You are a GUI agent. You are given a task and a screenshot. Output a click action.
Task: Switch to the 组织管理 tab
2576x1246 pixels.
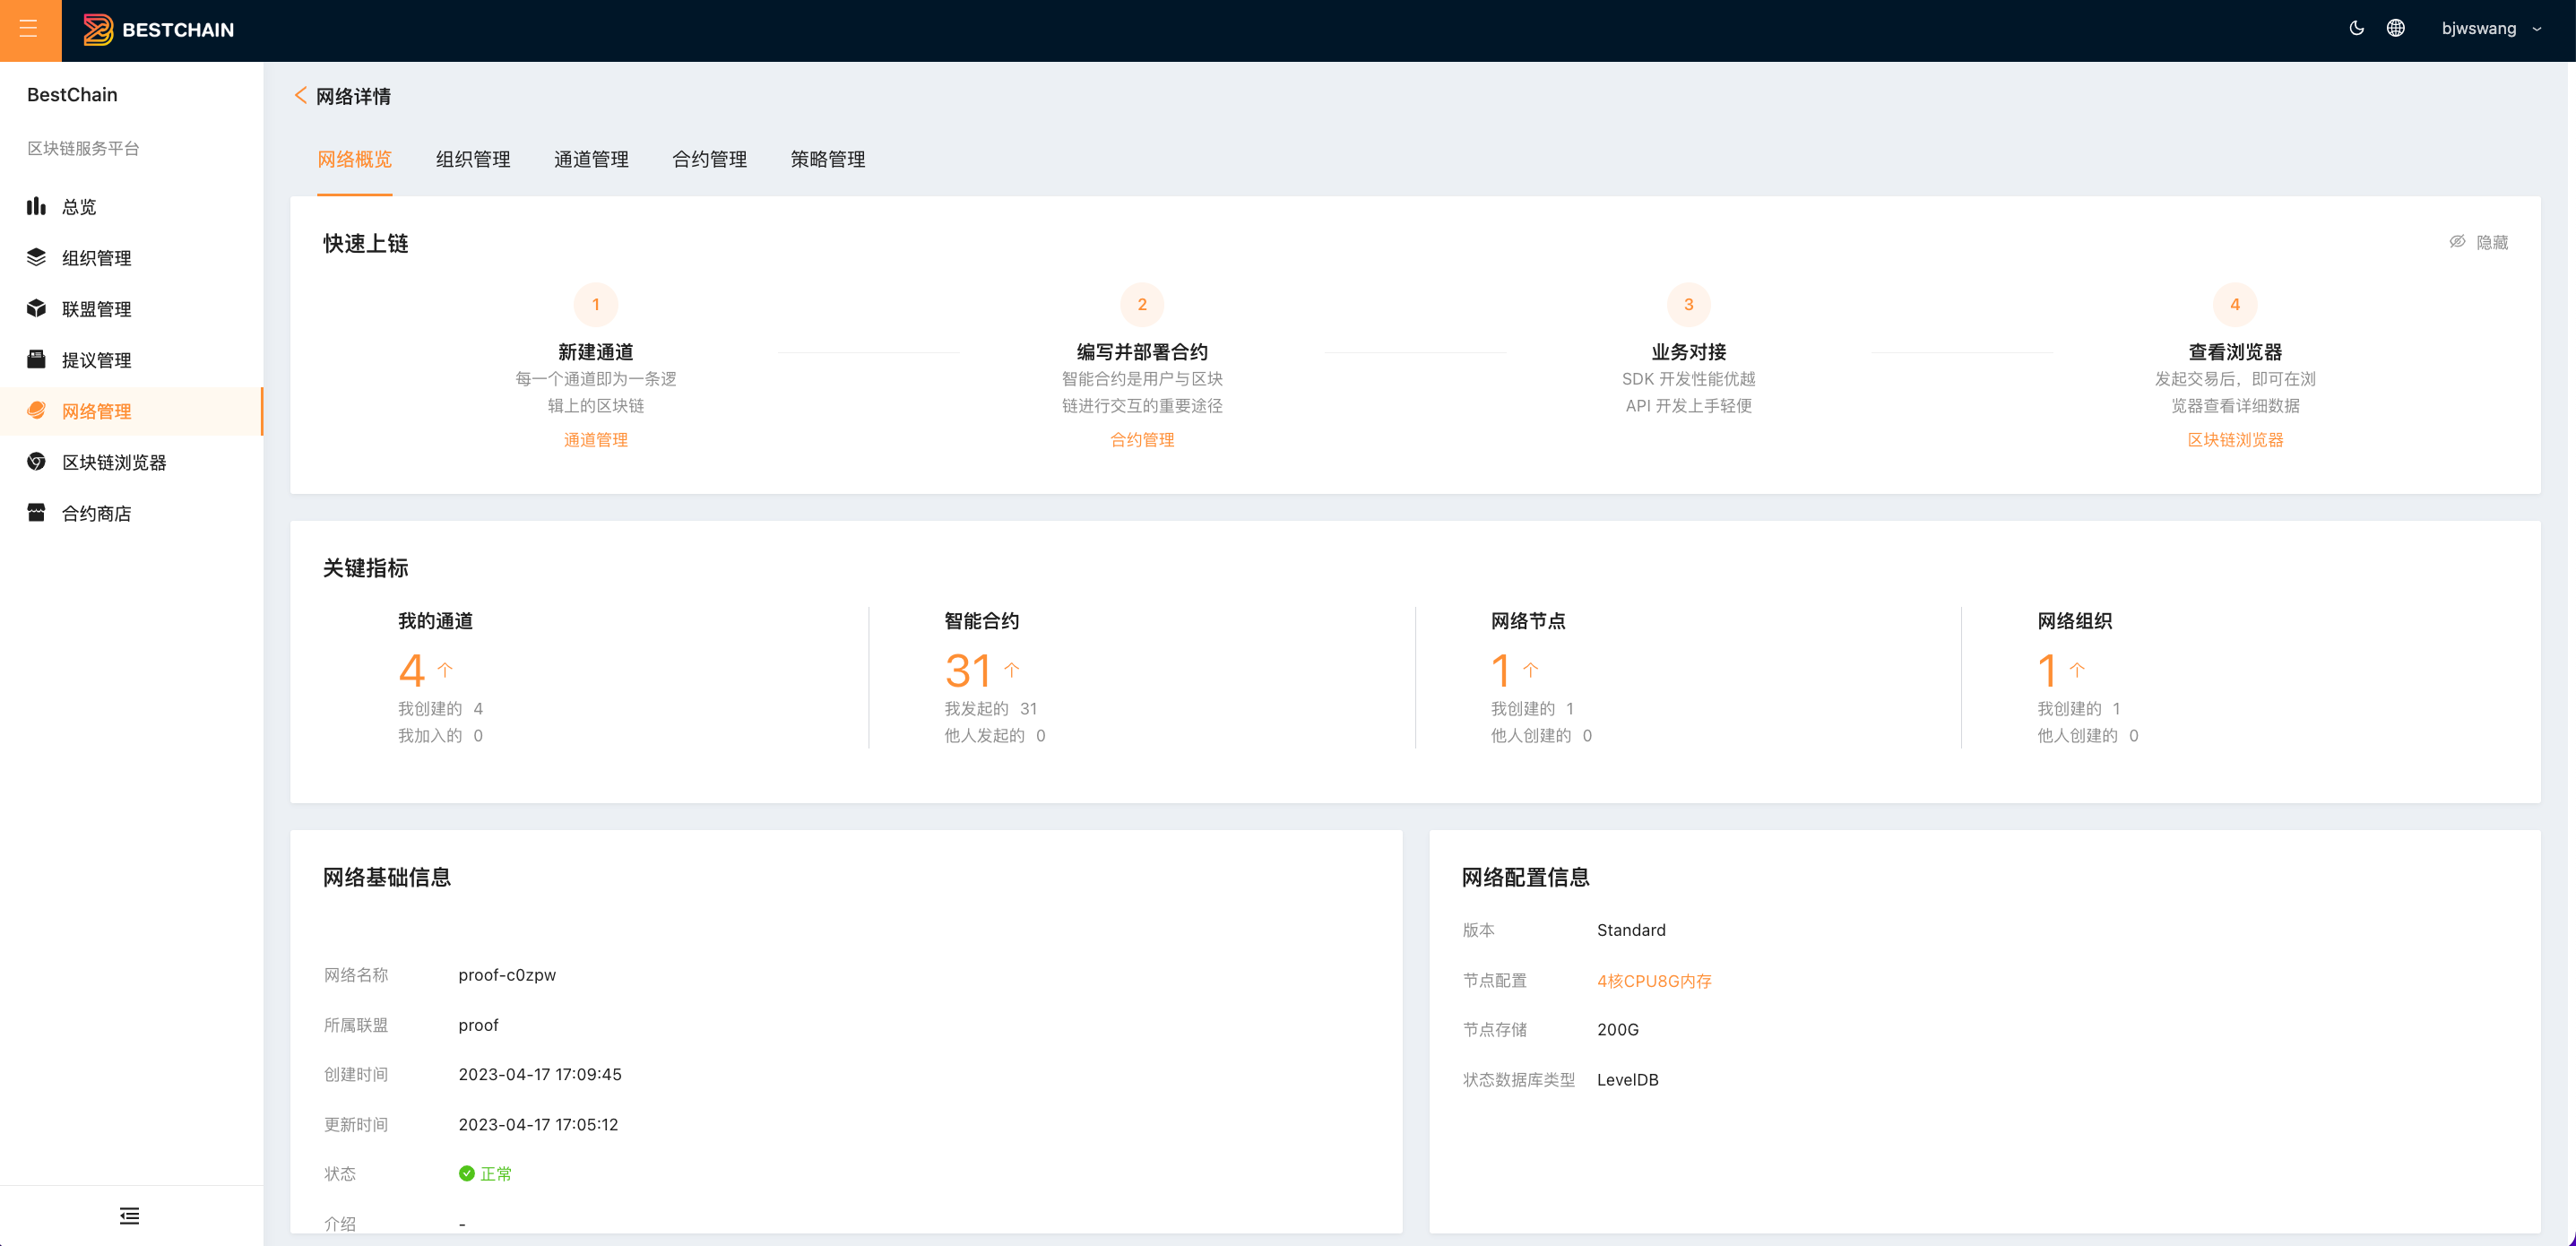point(473,159)
